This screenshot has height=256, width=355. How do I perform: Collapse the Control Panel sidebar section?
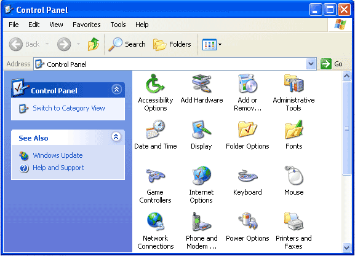click(117, 90)
